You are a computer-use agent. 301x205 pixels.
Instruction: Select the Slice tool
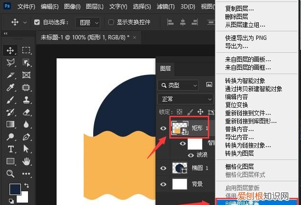pos(10,75)
